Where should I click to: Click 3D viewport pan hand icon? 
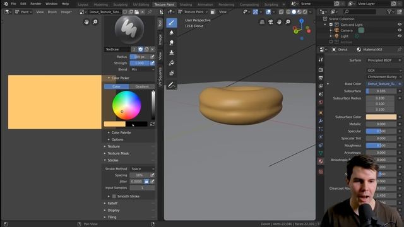pyautogui.click(x=279, y=22)
